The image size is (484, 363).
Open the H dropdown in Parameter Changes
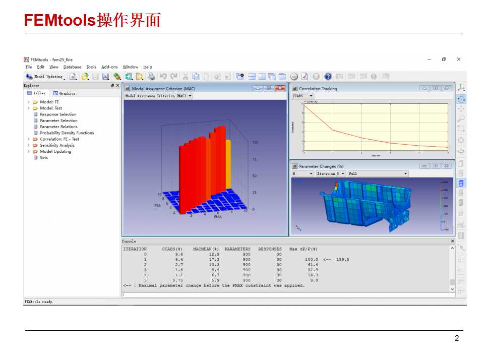(x=302, y=174)
